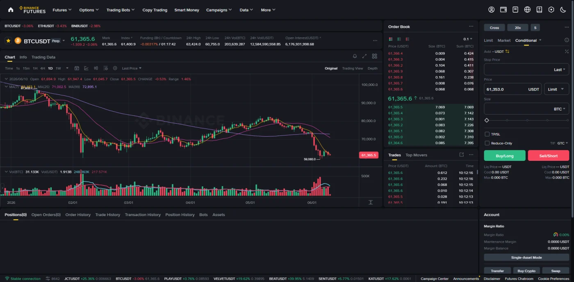This screenshot has height=282, width=574.
Task: Click the Sell/Short button
Action: click(x=549, y=156)
